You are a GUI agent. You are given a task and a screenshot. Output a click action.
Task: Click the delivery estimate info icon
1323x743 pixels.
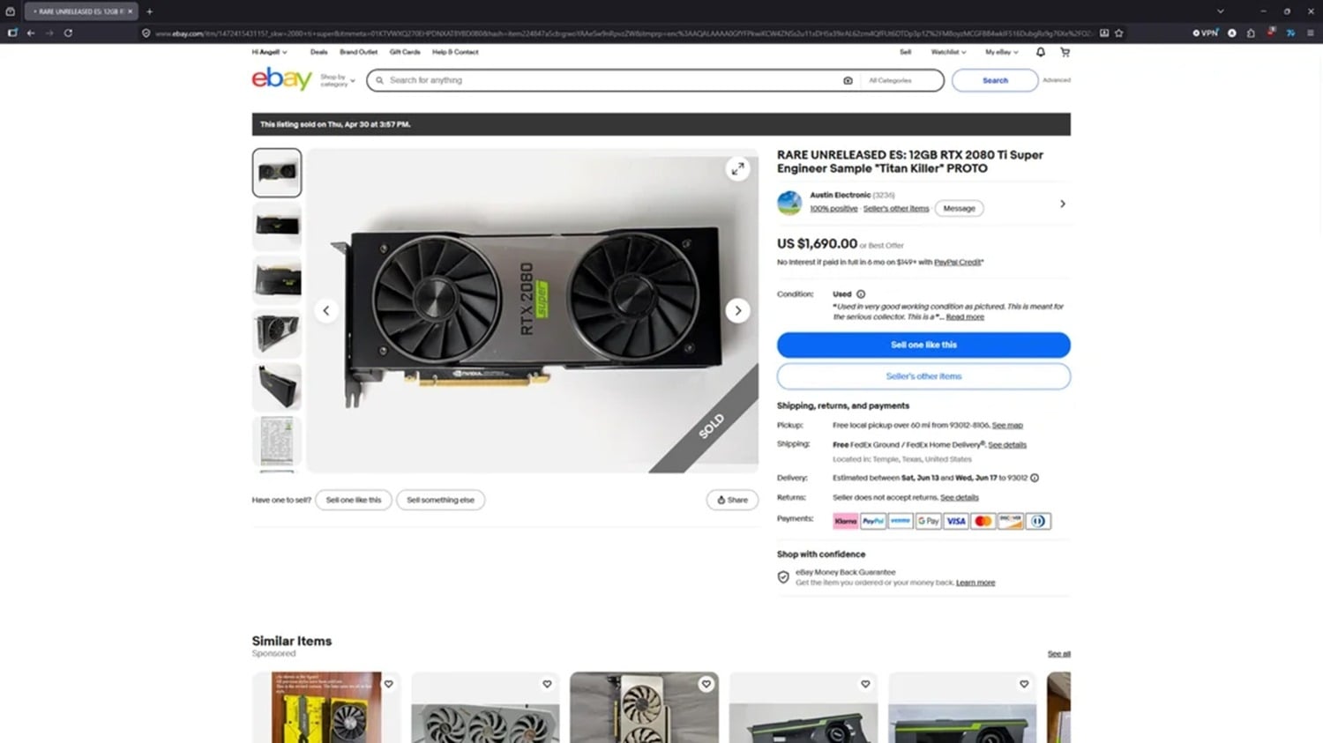pyautogui.click(x=1035, y=478)
